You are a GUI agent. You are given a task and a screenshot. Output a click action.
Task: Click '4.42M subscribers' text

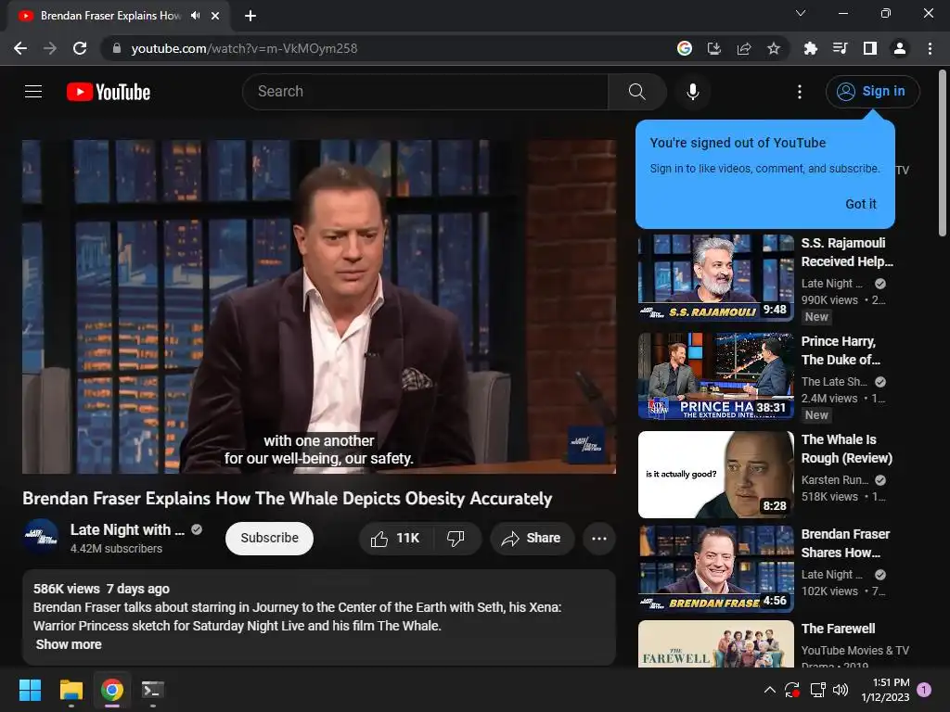(x=116, y=549)
